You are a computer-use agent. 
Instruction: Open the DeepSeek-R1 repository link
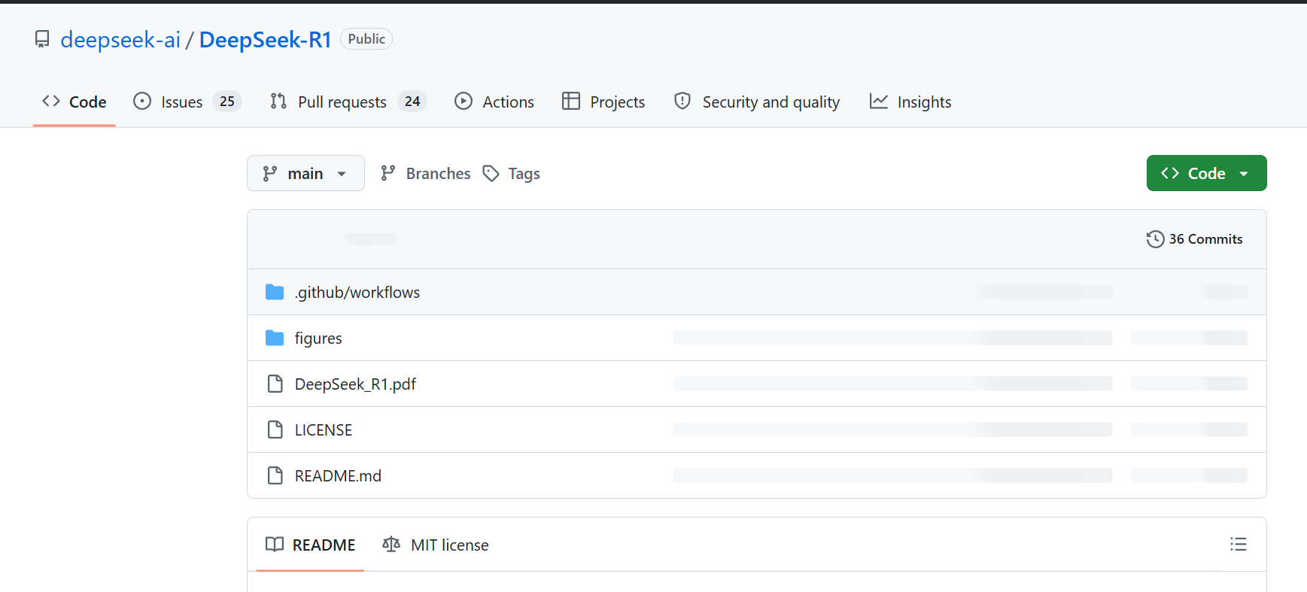tap(266, 40)
